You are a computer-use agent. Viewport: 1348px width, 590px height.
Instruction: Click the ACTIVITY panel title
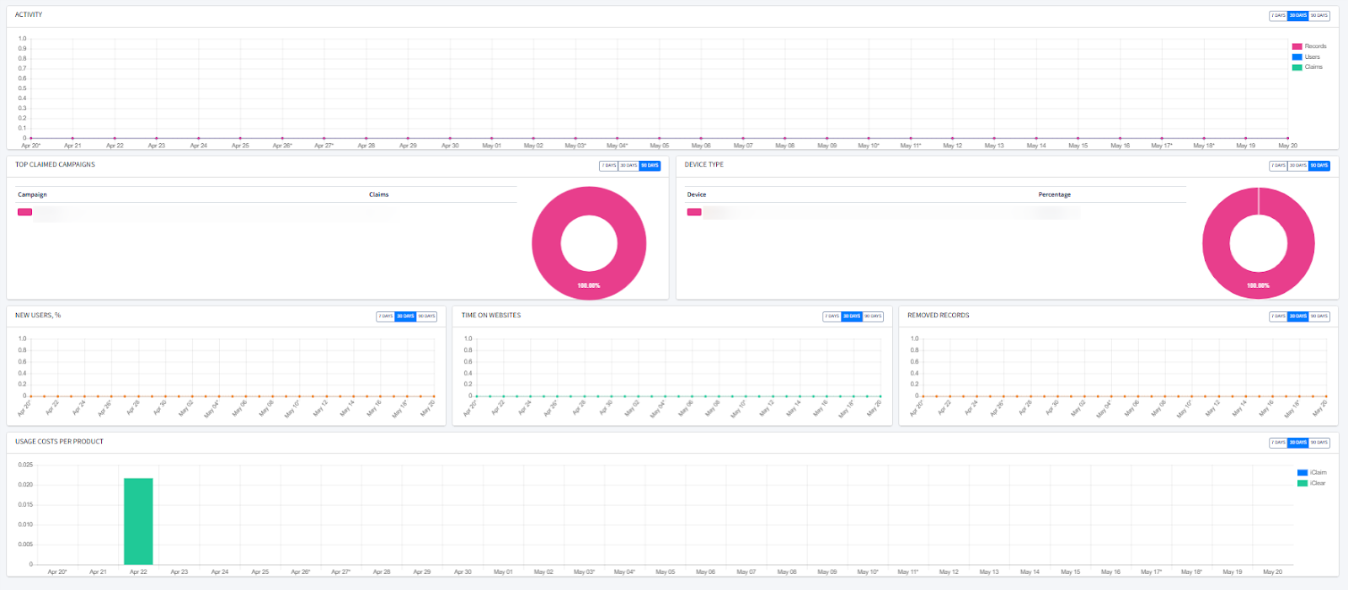pyautogui.click(x=29, y=15)
